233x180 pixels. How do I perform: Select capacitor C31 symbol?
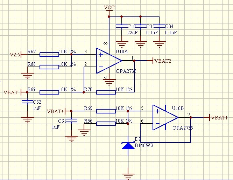tap(71, 121)
